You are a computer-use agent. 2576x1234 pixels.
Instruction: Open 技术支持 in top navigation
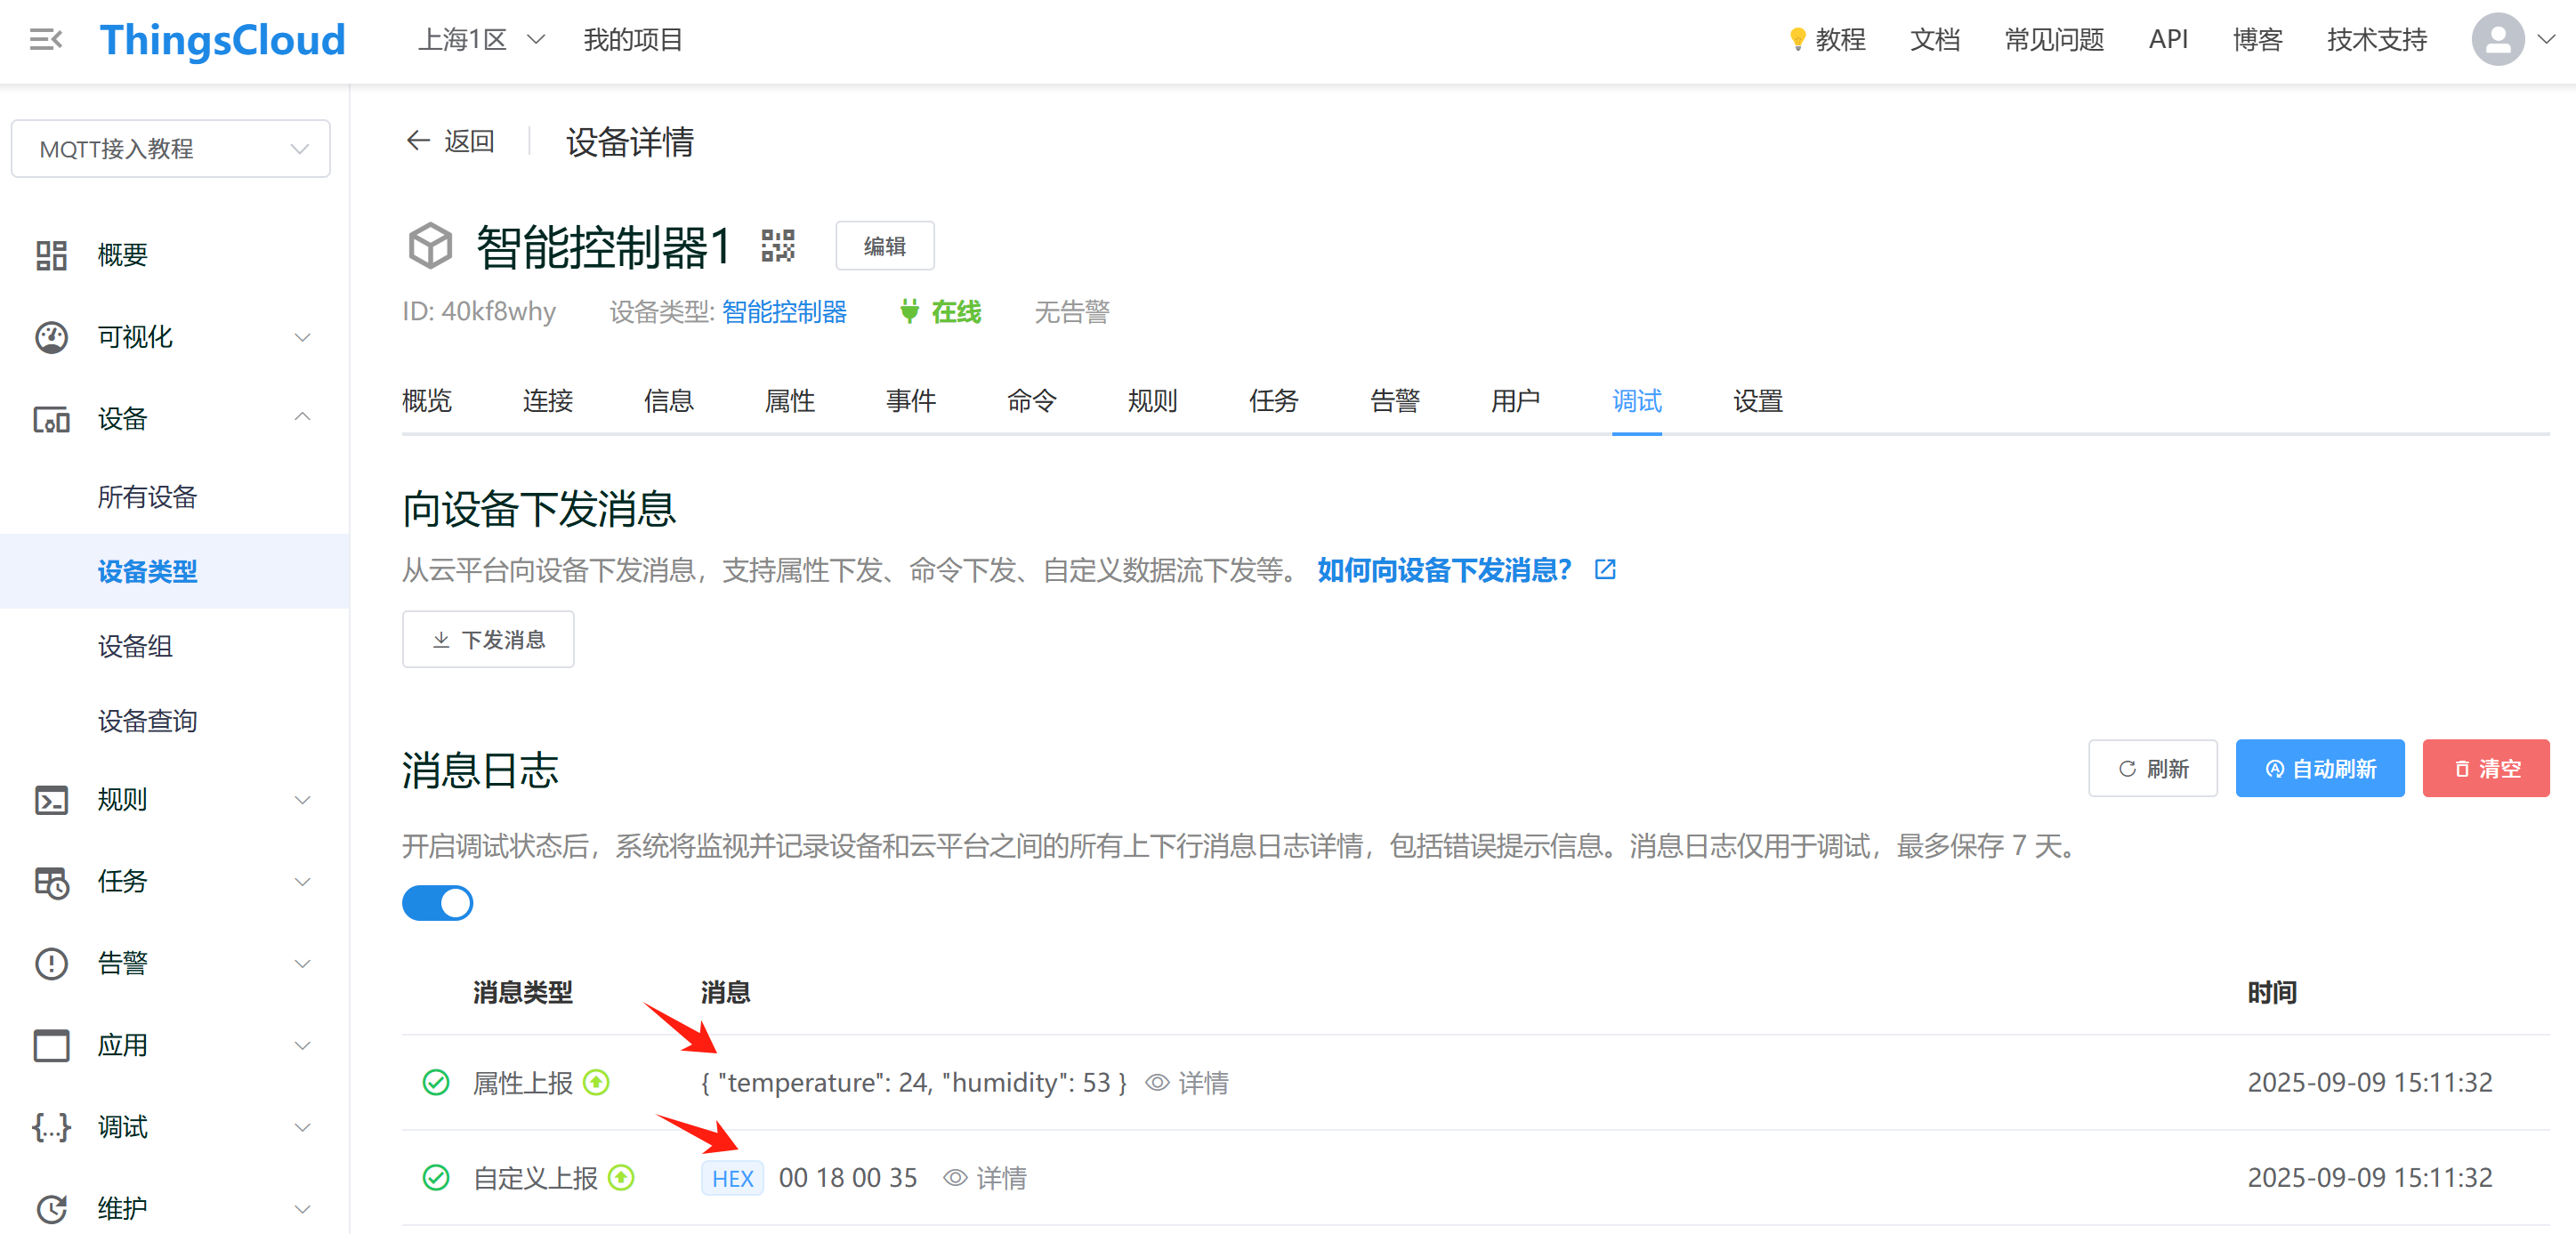click(x=2377, y=40)
